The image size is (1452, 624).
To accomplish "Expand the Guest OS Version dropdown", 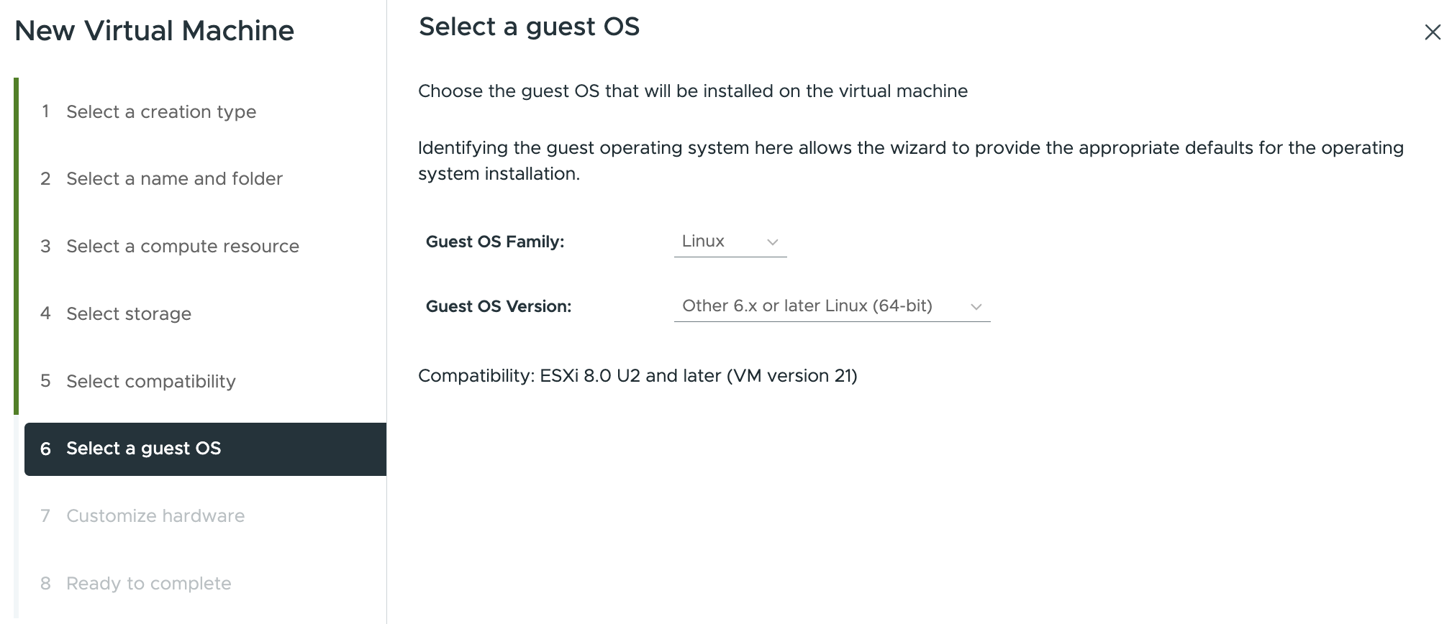I will point(832,306).
